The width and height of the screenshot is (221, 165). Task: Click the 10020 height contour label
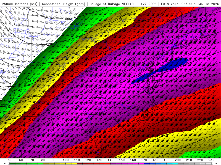tap(39, 65)
